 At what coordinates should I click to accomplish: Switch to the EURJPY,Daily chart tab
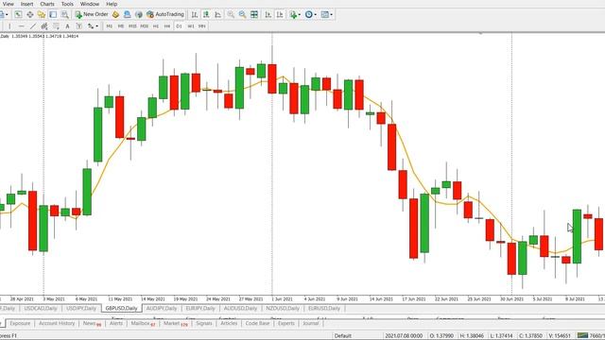pyautogui.click(x=200, y=309)
